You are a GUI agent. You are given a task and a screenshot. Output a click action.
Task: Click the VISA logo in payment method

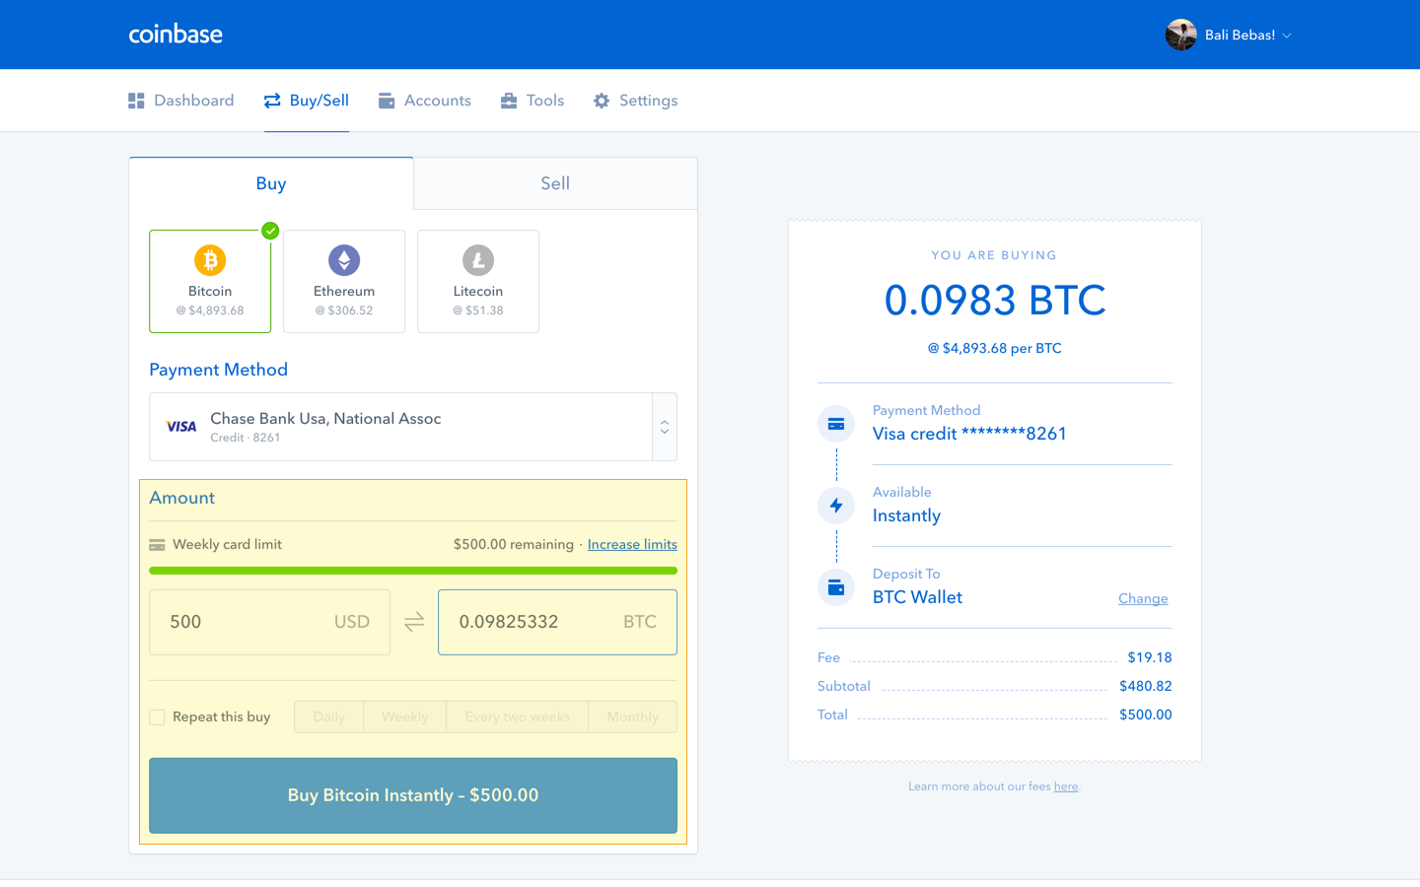coord(181,427)
